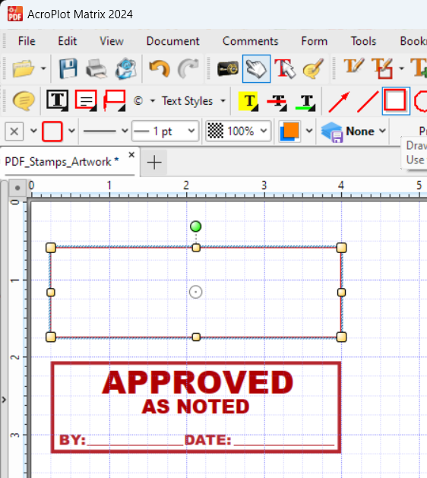Click the orange fill color swatch

289,131
